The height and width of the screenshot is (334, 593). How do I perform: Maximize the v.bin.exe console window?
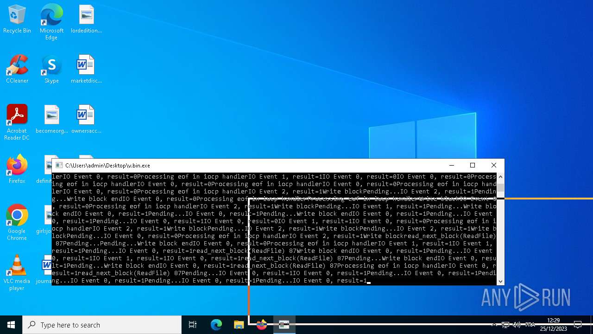tap(473, 165)
